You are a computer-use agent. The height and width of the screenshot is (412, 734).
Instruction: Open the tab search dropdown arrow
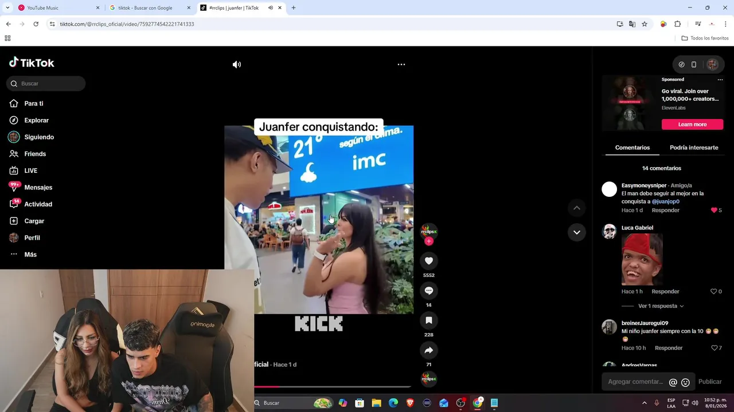point(7,8)
